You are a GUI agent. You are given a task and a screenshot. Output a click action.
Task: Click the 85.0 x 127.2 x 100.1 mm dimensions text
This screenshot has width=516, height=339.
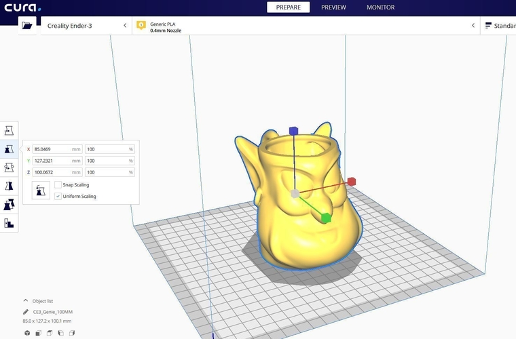(47, 321)
